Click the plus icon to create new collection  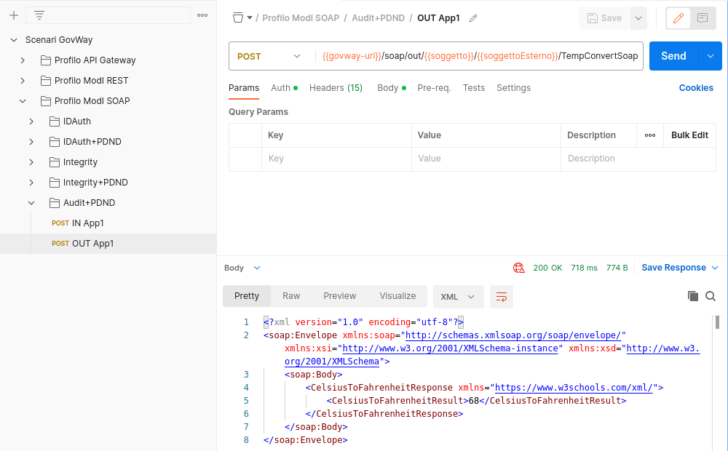coord(14,15)
